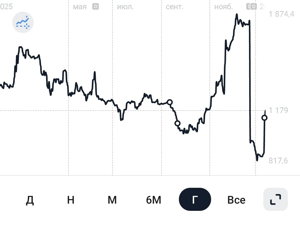This screenshot has height=225, width=300.
Task: Tap the 1 874,4 maximum price label
Action: 281,14
